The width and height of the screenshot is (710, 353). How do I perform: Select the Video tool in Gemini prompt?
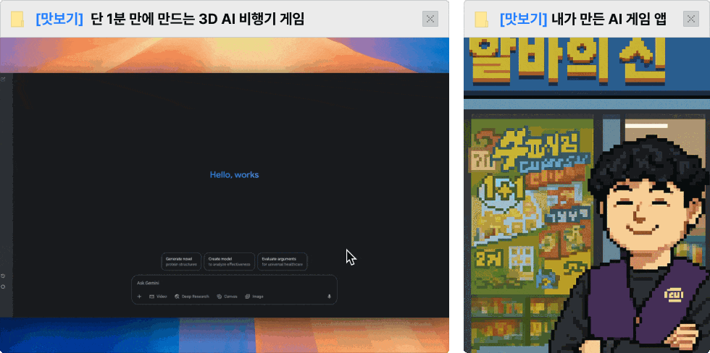(x=158, y=297)
